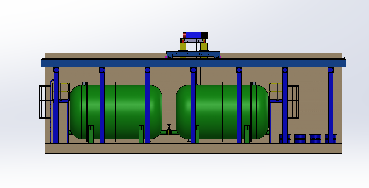Image resolution: width=369 pixels, height=188 pixels.
Task: Click the rightmost blue support column
Action: [330, 106]
